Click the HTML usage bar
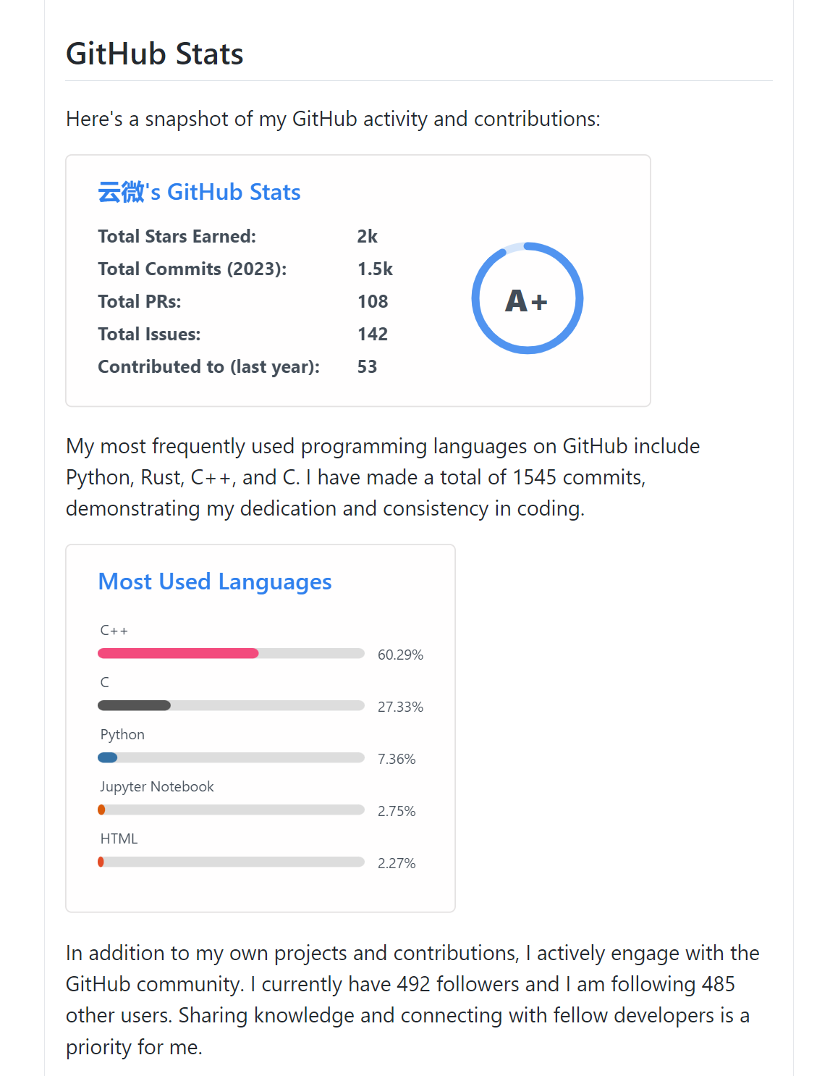 pos(101,862)
